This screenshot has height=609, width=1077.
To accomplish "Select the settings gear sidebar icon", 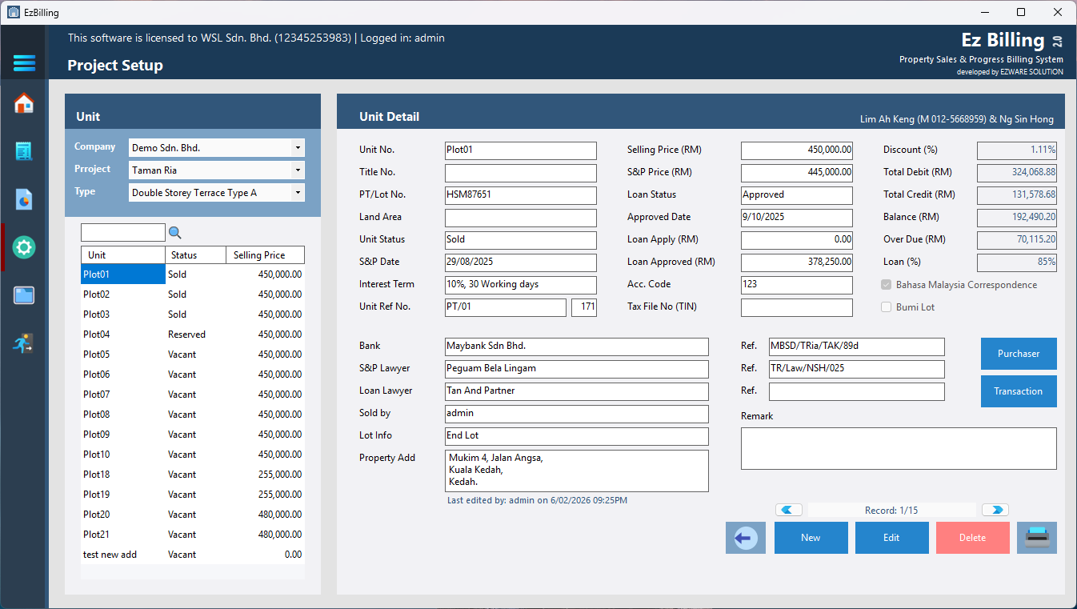I will click(x=24, y=247).
